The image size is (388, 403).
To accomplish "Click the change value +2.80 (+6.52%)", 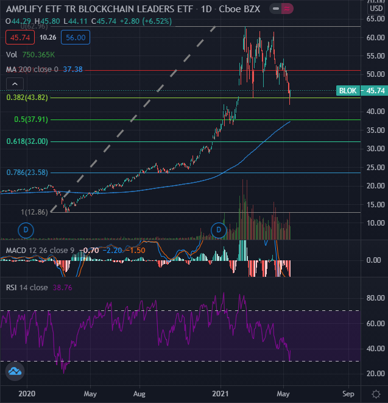I will (x=147, y=21).
